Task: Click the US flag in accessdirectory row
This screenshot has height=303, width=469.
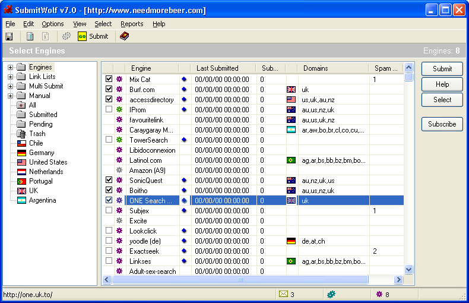Action: point(291,100)
